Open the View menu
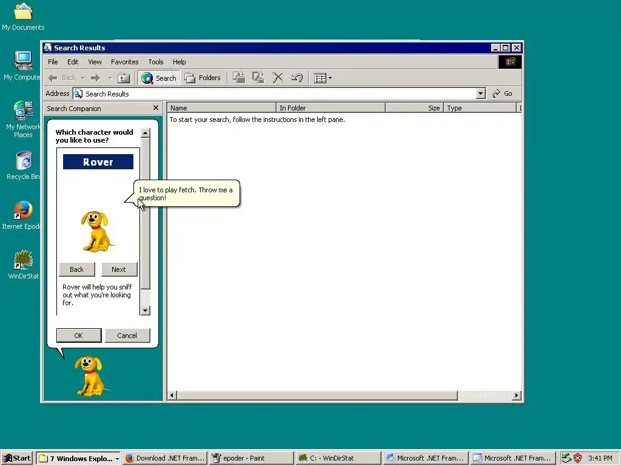The height and width of the screenshot is (466, 621). (x=95, y=62)
